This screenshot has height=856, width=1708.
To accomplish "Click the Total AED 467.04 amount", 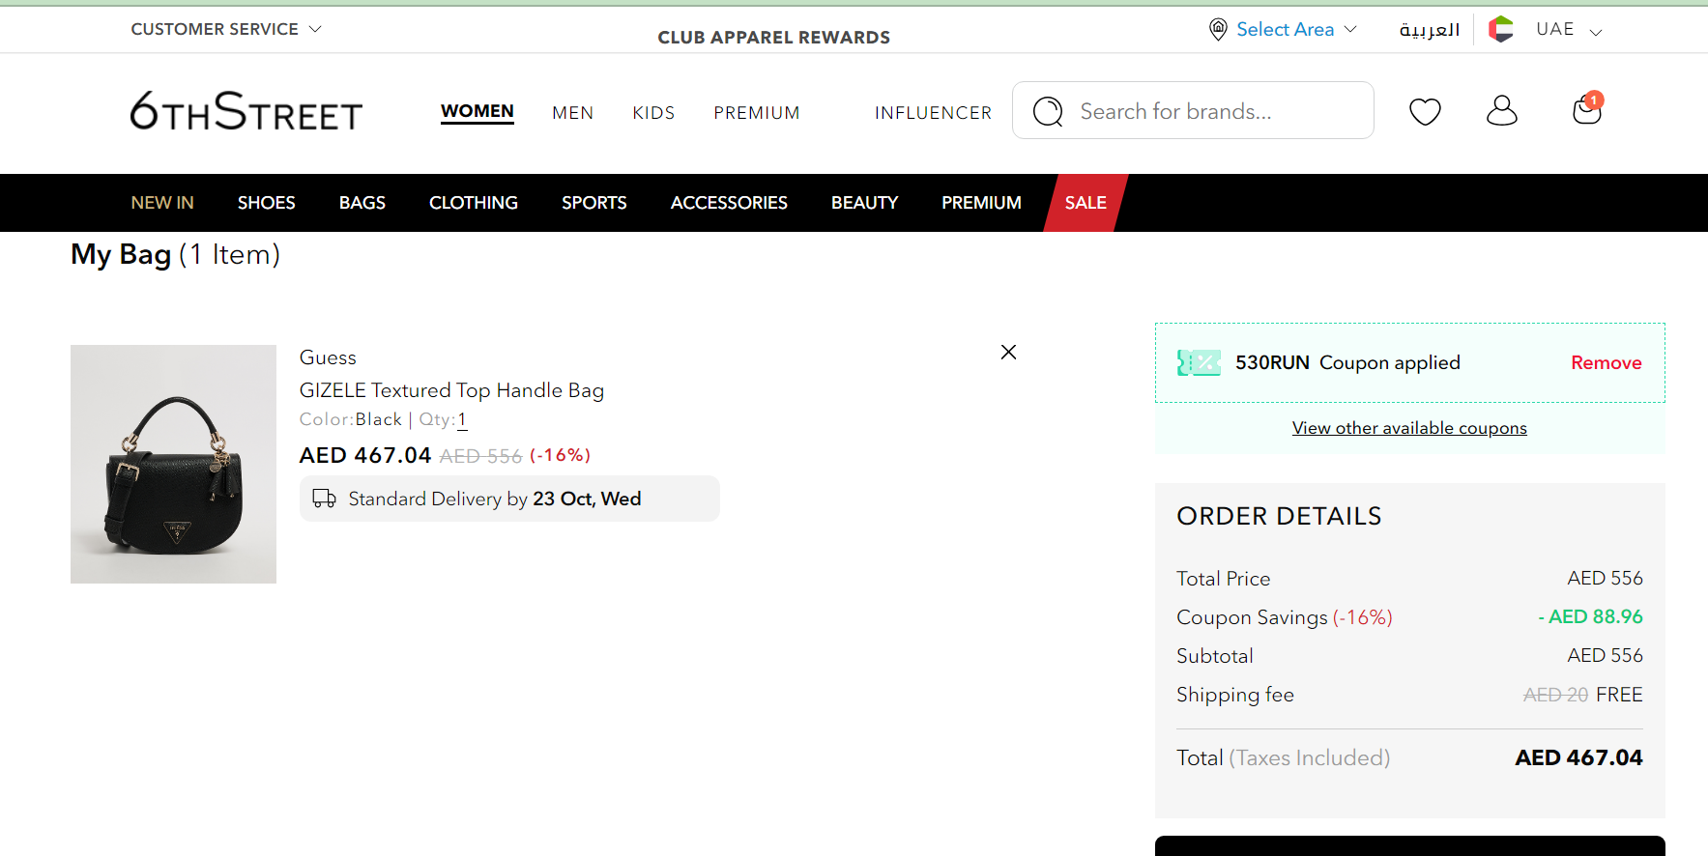I will tap(1578, 757).
